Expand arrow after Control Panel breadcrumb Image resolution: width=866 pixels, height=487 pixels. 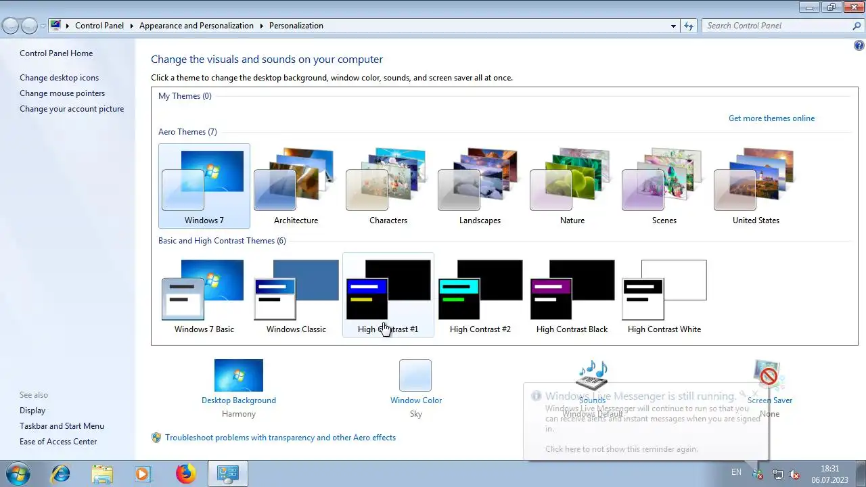pyautogui.click(x=131, y=26)
